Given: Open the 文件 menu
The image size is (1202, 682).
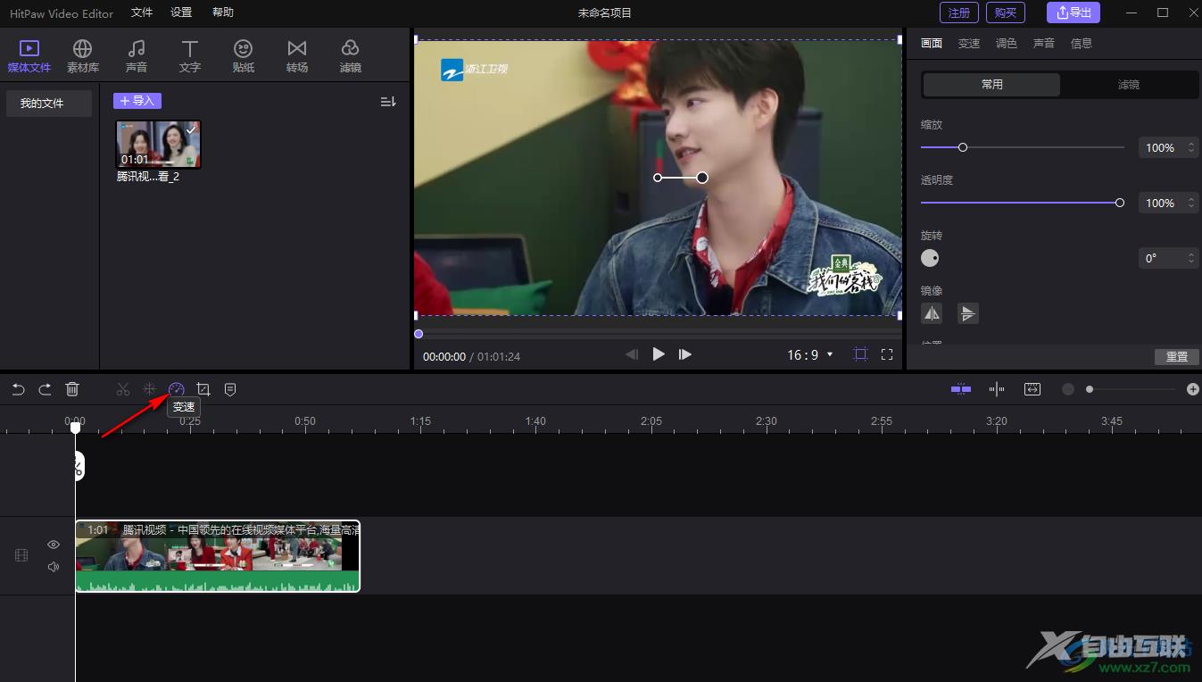Looking at the screenshot, I should pyautogui.click(x=142, y=12).
